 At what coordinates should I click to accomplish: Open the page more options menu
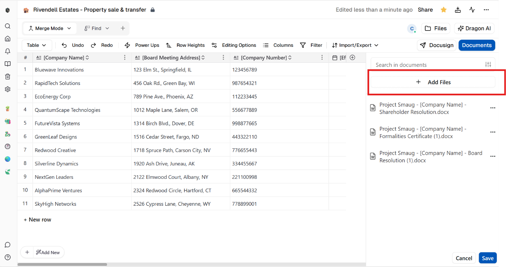486,10
